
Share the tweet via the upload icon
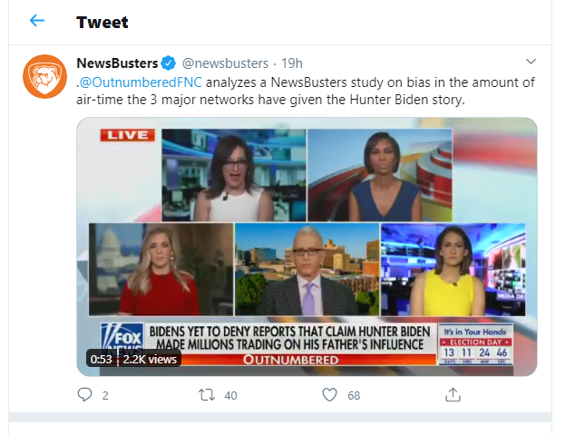pyautogui.click(x=453, y=394)
